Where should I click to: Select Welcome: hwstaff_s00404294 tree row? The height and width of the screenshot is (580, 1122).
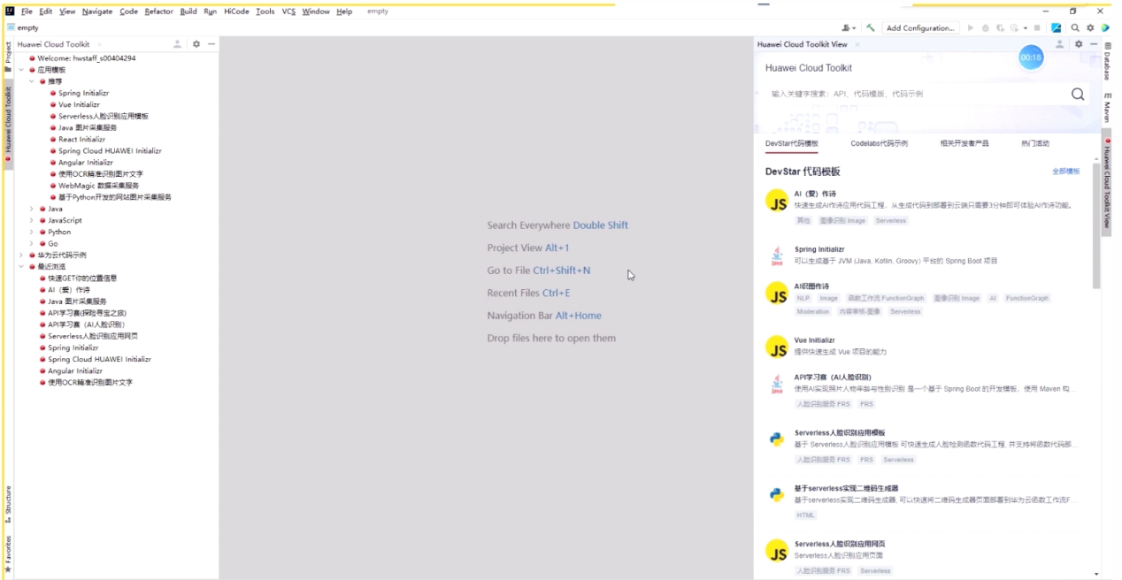87,58
